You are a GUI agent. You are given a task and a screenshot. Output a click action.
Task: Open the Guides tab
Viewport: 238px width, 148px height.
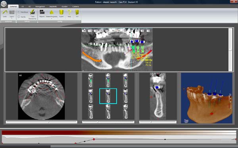point(65,6)
